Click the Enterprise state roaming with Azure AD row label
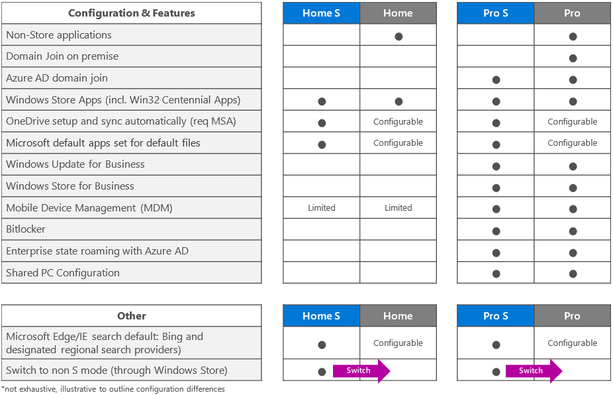613x395 pixels. [x=97, y=251]
